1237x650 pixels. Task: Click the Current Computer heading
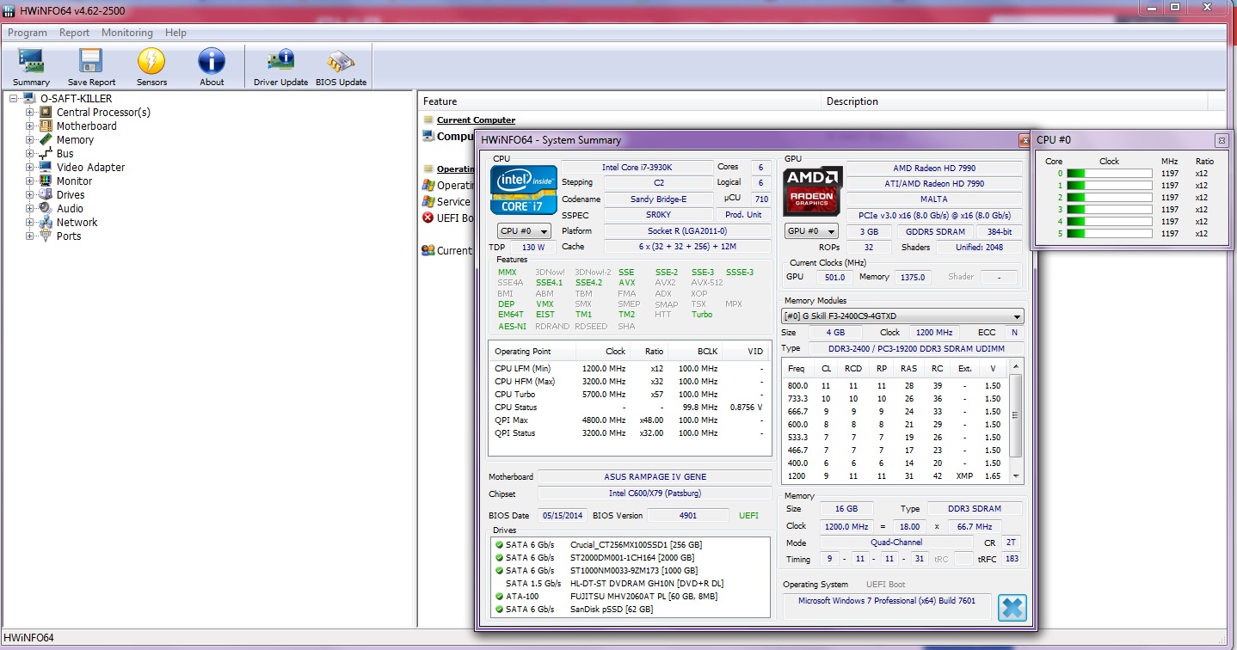coord(476,120)
